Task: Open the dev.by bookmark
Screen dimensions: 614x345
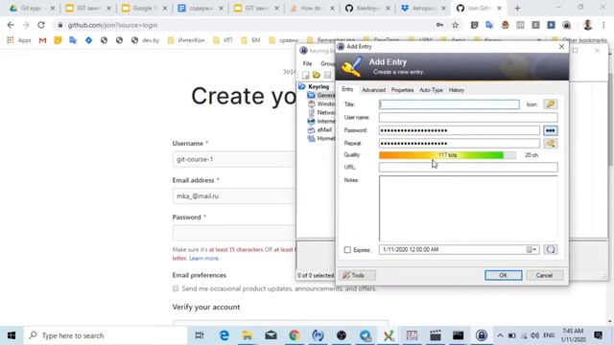Action: (146, 40)
